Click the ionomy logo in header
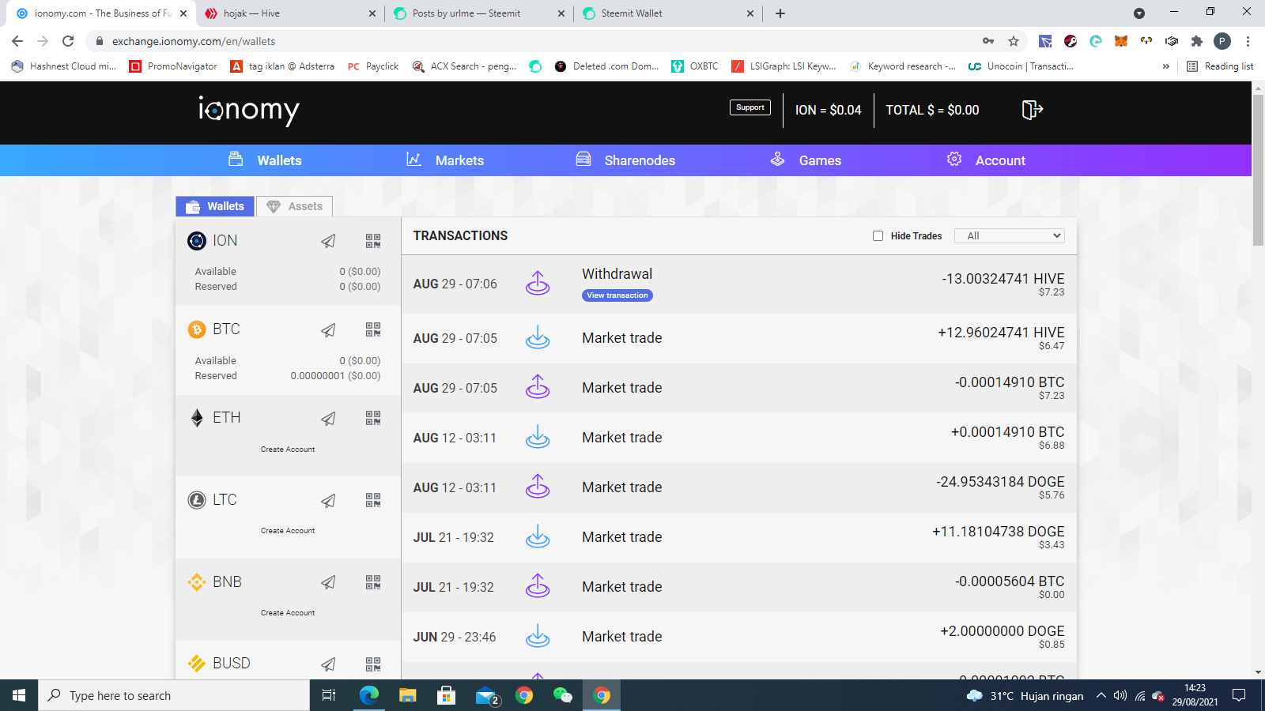 click(248, 110)
